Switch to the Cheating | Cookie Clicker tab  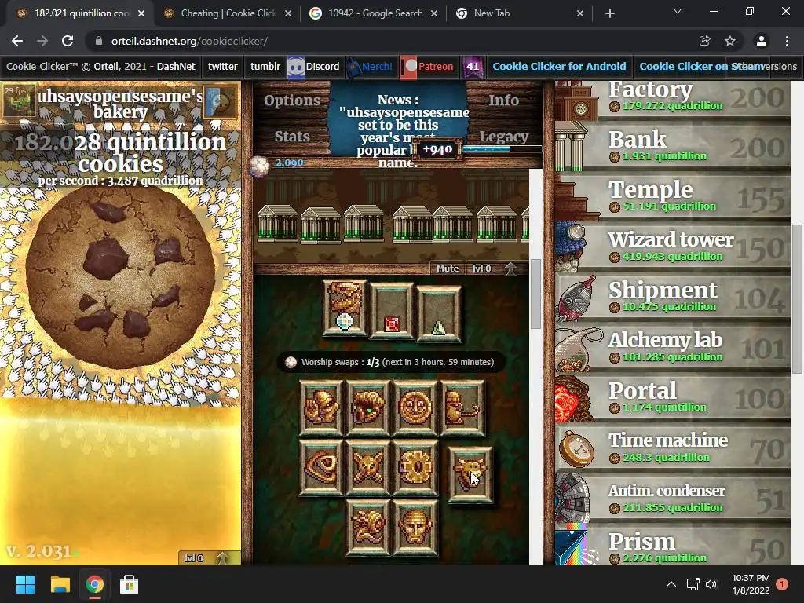click(228, 13)
